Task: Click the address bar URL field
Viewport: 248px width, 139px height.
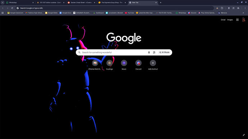Action: (115, 8)
